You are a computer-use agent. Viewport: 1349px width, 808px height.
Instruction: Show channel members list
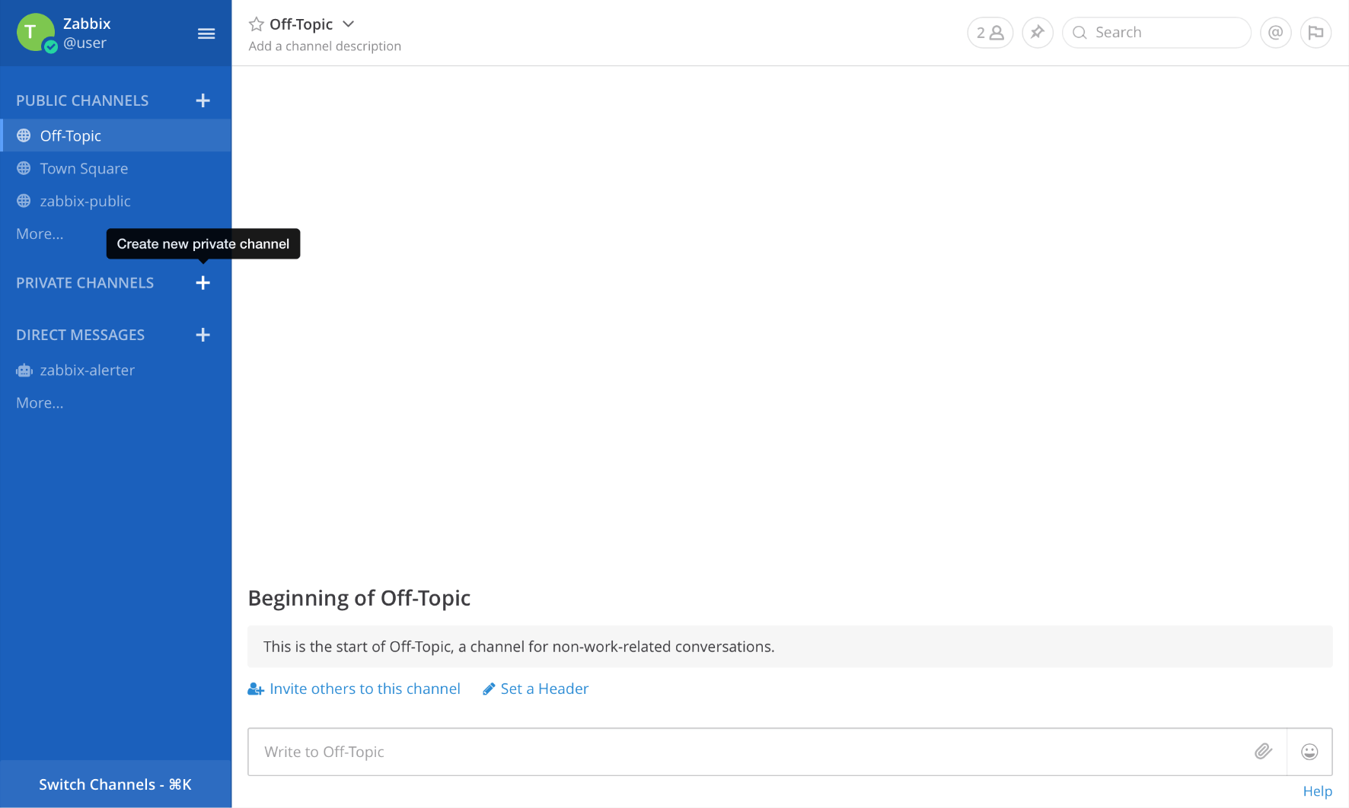[990, 33]
